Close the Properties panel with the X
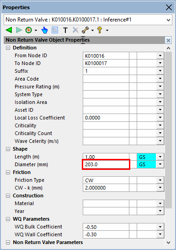This screenshot has width=176, height=250. tap(169, 7)
